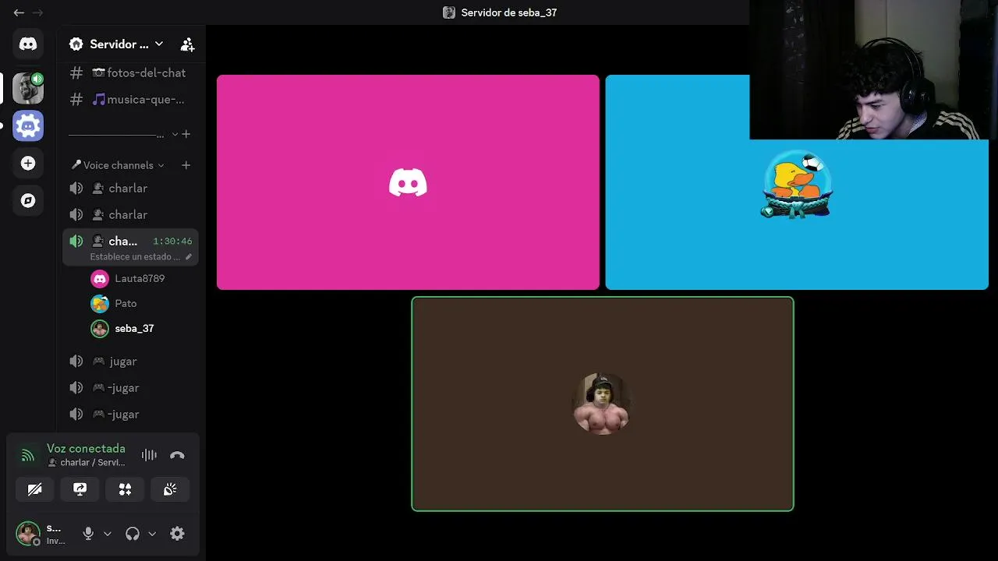Share your screen
The image size is (998, 561).
pos(80,489)
